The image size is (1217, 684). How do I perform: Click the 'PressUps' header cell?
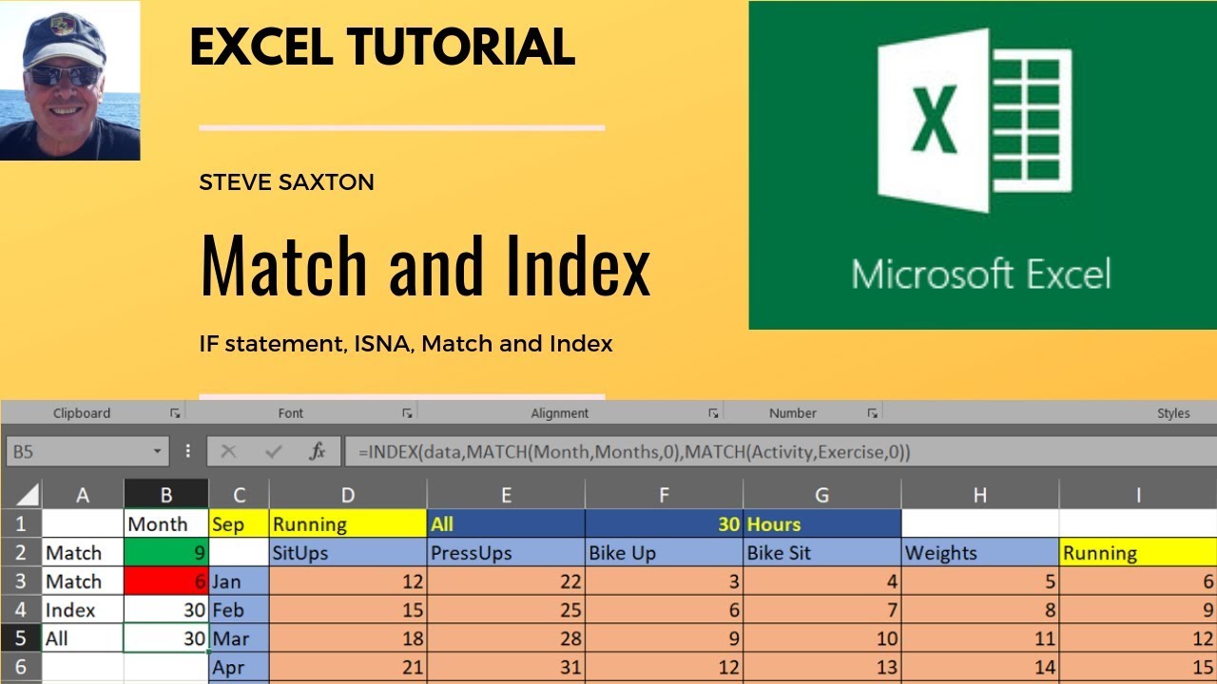506,552
